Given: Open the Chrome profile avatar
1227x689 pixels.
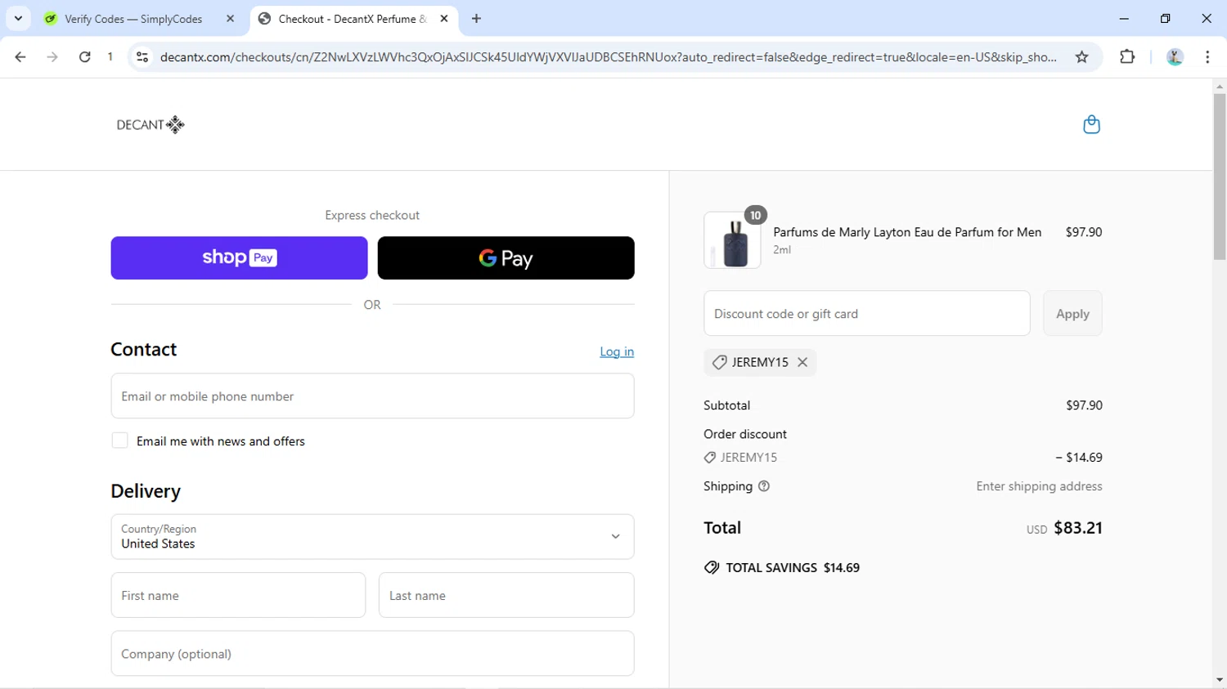Looking at the screenshot, I should click(1175, 57).
